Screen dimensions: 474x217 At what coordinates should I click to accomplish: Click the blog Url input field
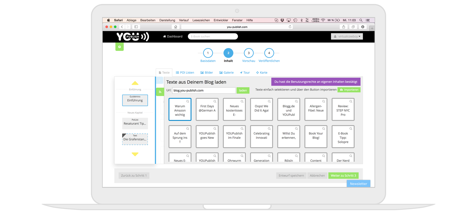pos(204,90)
